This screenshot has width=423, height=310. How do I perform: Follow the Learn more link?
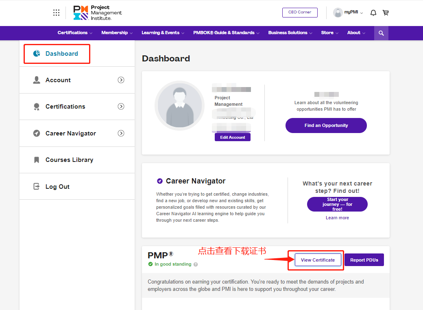click(337, 218)
